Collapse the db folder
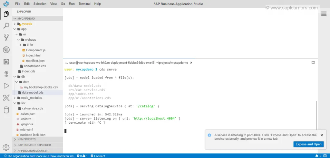Viewport: 330px width, 158px height. [37, 77]
